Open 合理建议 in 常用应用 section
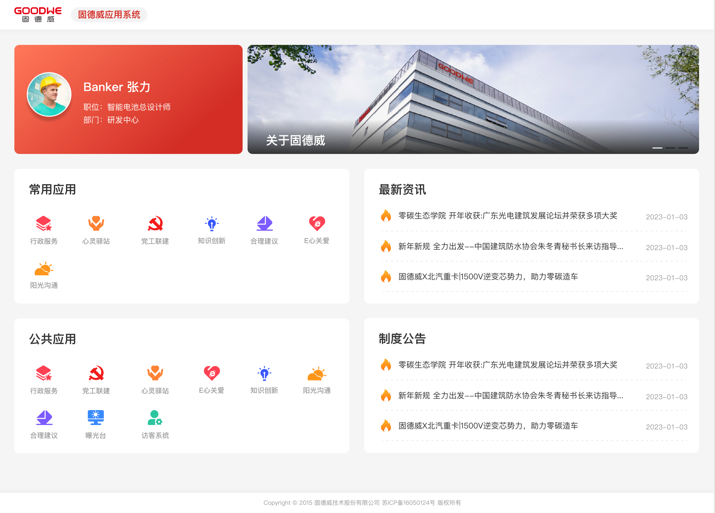The height and width of the screenshot is (513, 715). [x=264, y=230]
